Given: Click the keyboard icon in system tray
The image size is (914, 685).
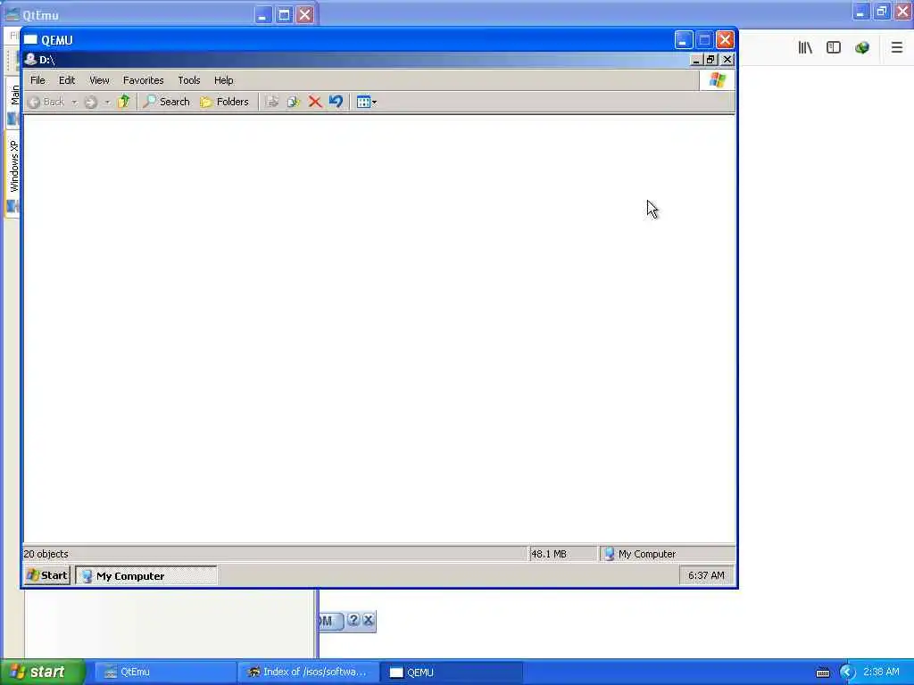Looking at the screenshot, I should tap(822, 673).
